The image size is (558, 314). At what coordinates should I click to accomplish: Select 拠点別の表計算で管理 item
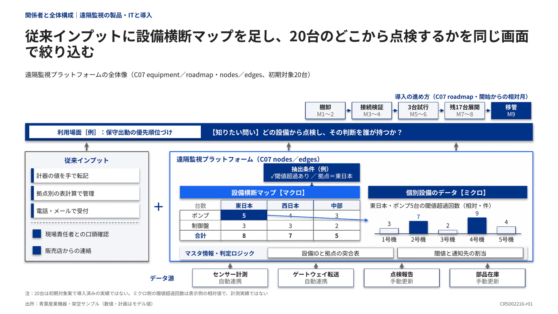tap(85, 193)
